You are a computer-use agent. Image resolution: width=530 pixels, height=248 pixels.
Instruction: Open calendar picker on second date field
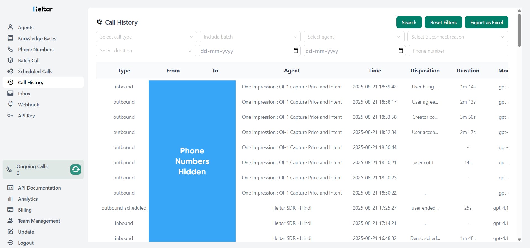click(400, 51)
